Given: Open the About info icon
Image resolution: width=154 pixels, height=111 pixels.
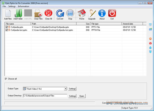Looking at the screenshot, I should pyautogui.click(x=102, y=13).
